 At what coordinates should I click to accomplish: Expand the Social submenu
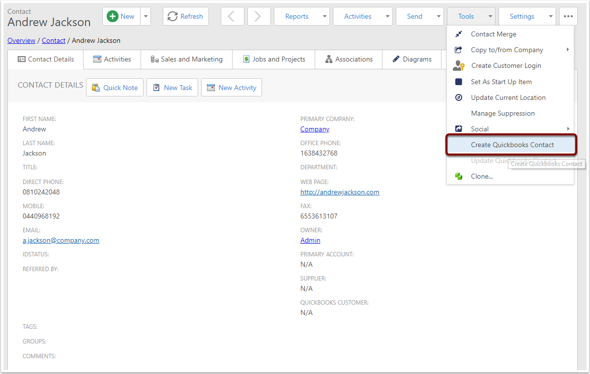click(x=511, y=129)
